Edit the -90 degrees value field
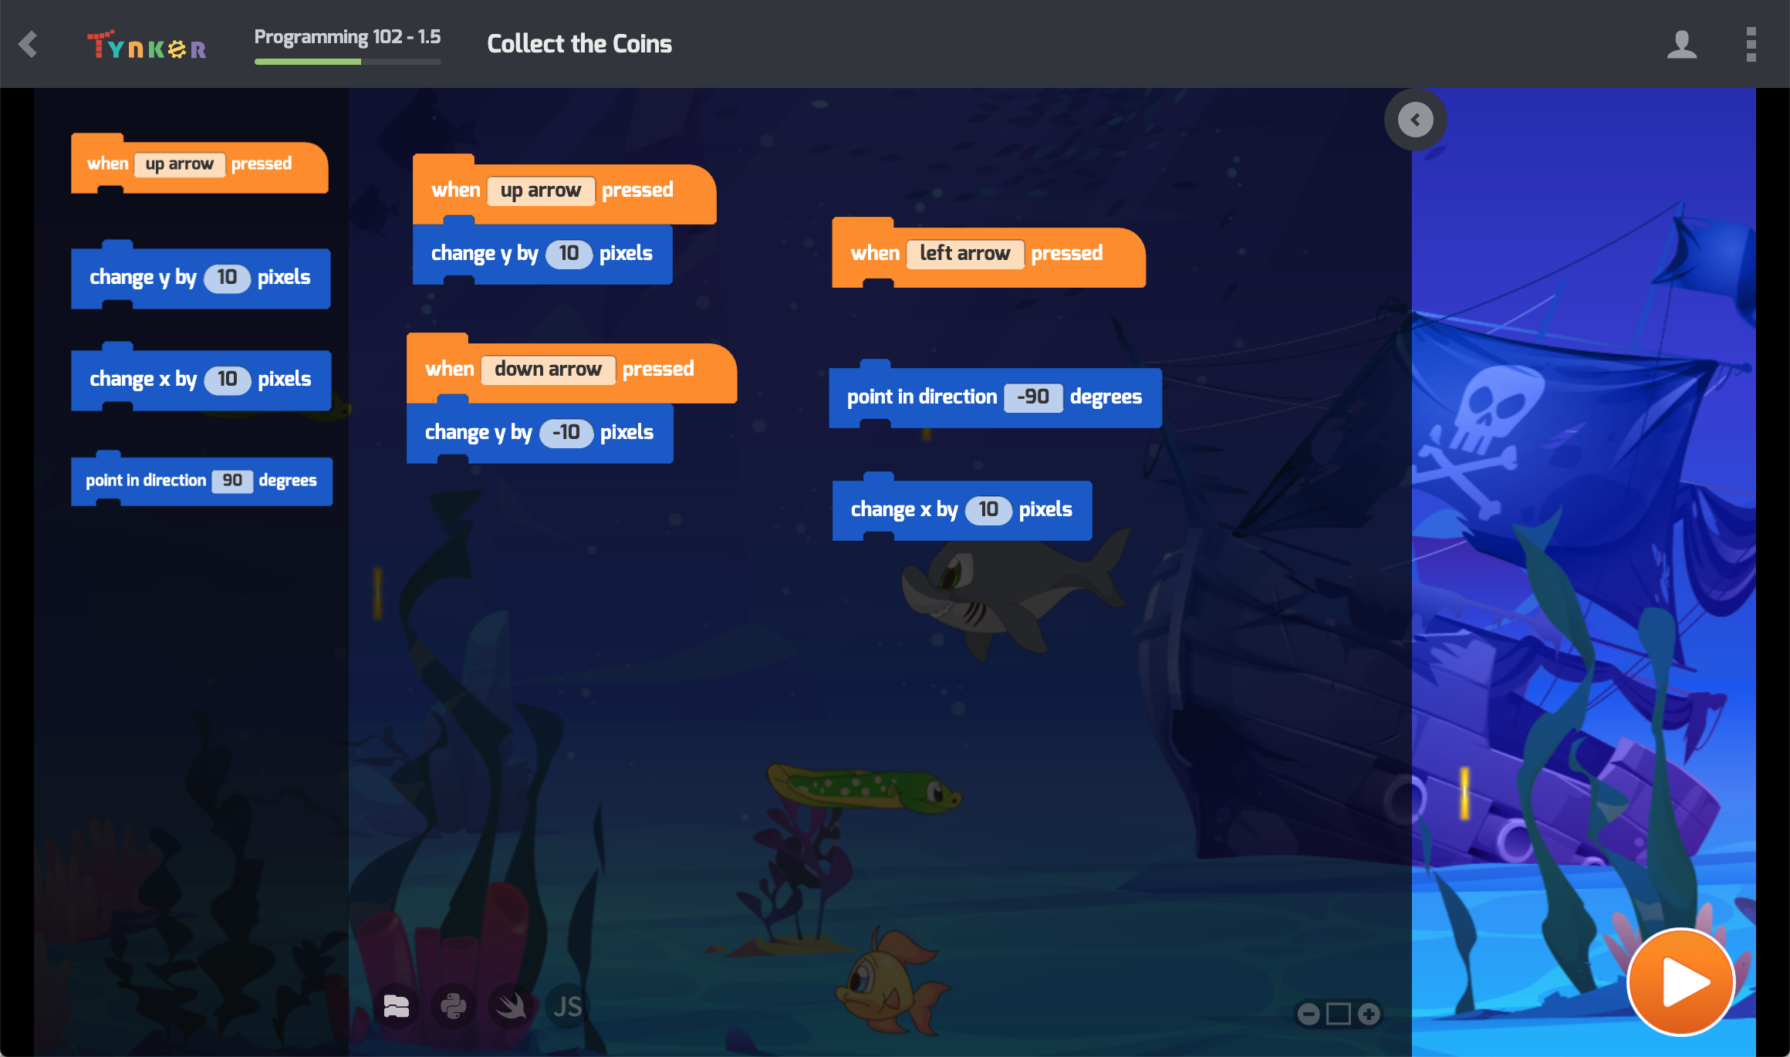 coord(1033,397)
